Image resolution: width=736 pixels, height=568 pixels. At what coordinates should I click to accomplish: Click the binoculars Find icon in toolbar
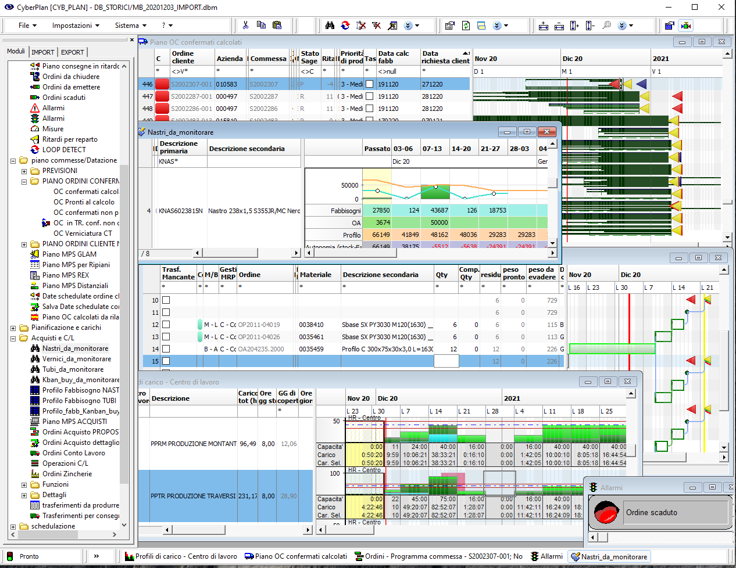(x=330, y=26)
